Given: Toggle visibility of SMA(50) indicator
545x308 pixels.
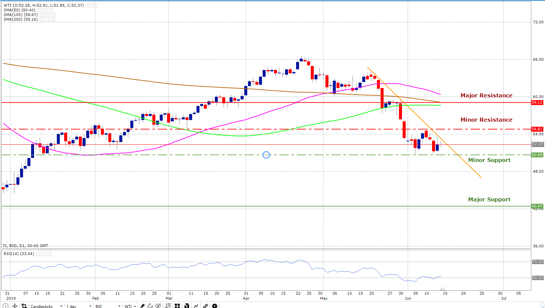Looking at the screenshot, I should point(39,10).
